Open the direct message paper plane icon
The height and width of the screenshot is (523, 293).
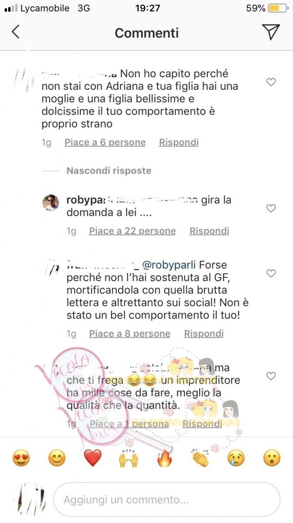(270, 32)
